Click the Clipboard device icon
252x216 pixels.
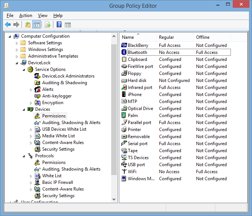click(x=124, y=59)
